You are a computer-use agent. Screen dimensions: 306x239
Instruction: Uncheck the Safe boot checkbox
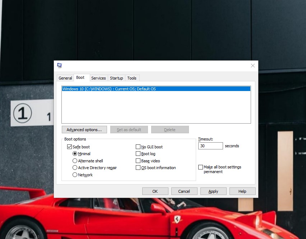tap(69, 147)
